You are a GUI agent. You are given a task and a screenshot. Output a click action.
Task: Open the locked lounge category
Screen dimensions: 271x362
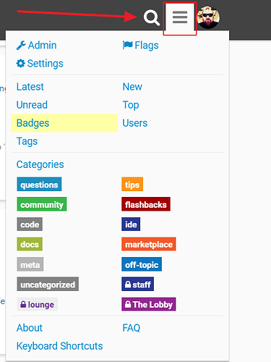point(37,304)
